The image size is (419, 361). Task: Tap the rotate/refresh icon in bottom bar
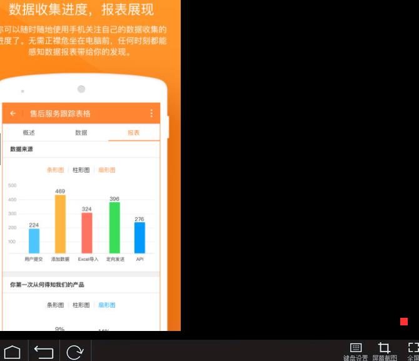click(x=75, y=352)
